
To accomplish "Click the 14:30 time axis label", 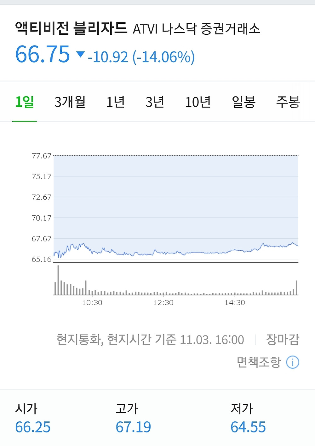I will (235, 303).
